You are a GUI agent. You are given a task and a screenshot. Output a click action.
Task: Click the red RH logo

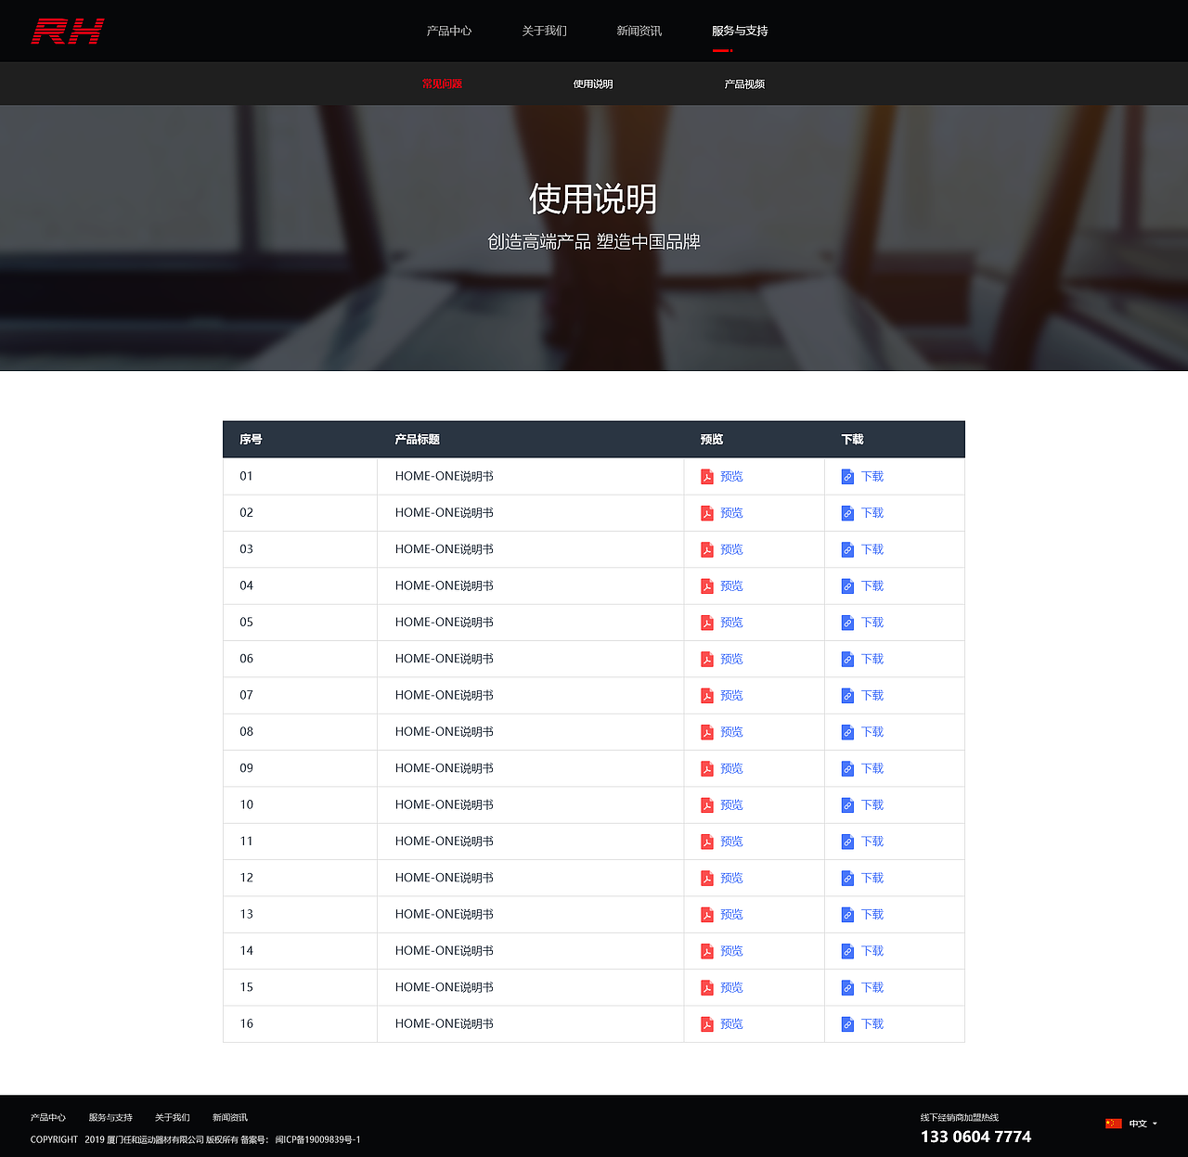(68, 32)
